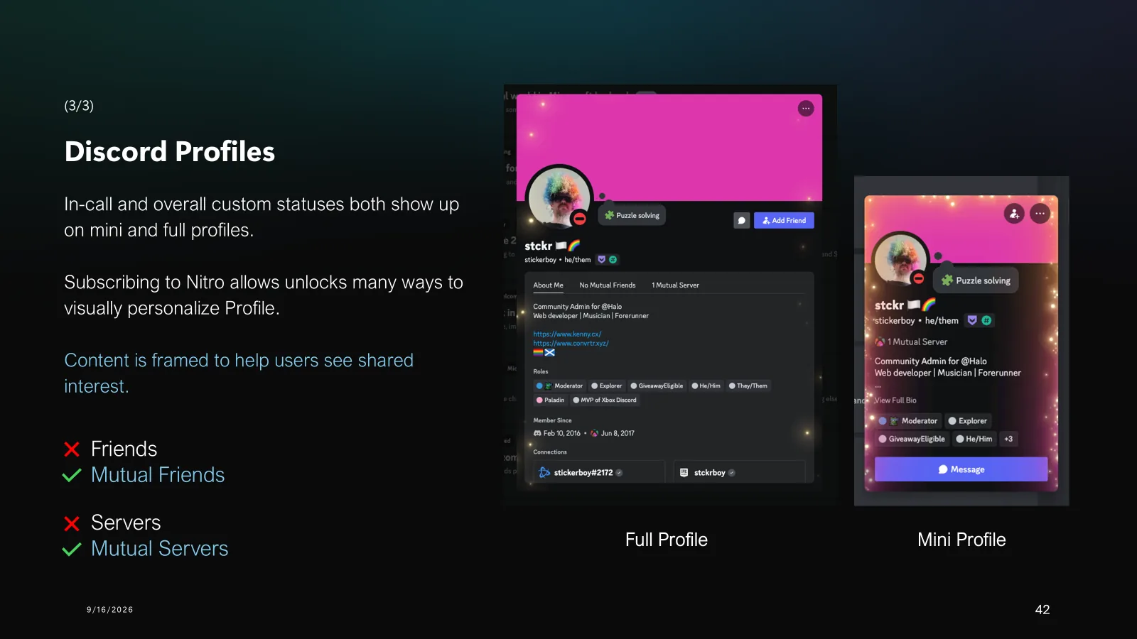1137x639 pixels.
Task: Click the 'Discord Profiles' slide title
Action: click(x=169, y=152)
